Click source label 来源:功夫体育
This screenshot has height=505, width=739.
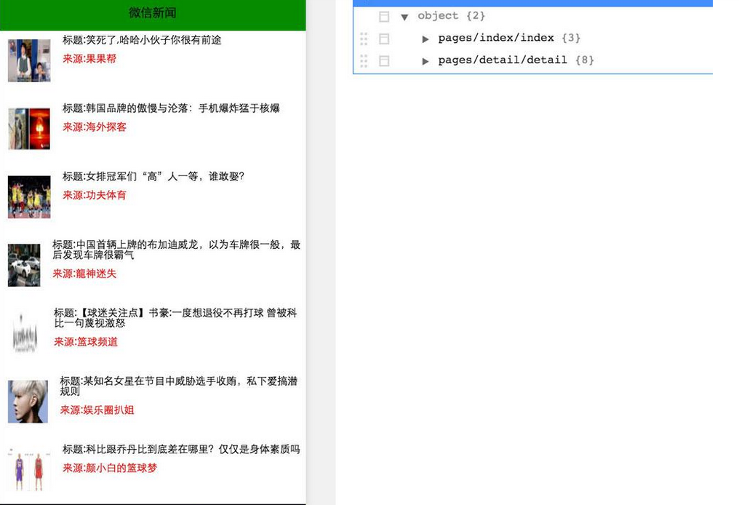pos(95,195)
